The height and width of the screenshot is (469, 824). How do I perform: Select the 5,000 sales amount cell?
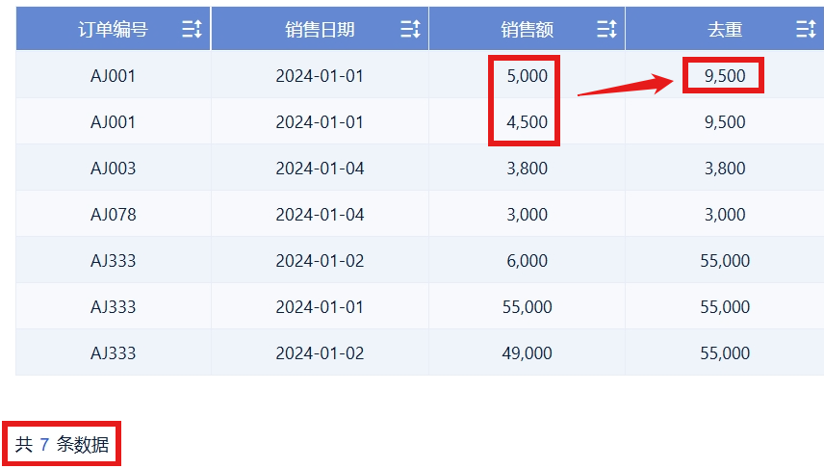click(x=528, y=76)
